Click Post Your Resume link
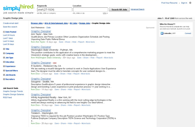Viewport: 195px width, 127px height. click(x=169, y=3)
